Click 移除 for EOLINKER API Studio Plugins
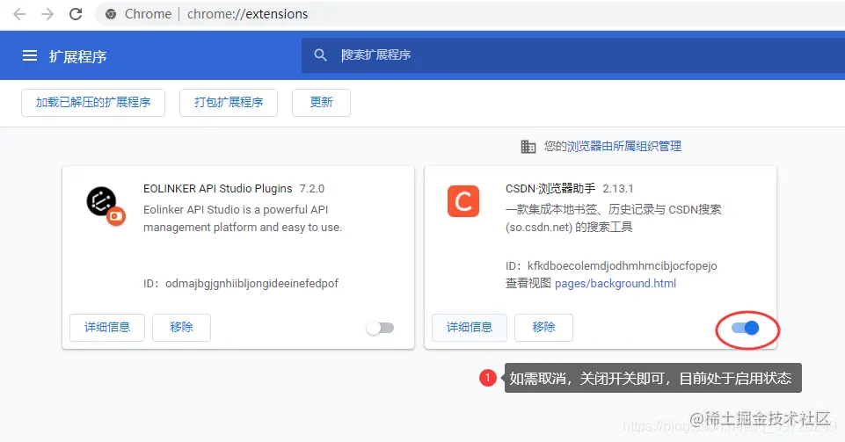Viewport: 845px width, 442px height. pyautogui.click(x=182, y=328)
